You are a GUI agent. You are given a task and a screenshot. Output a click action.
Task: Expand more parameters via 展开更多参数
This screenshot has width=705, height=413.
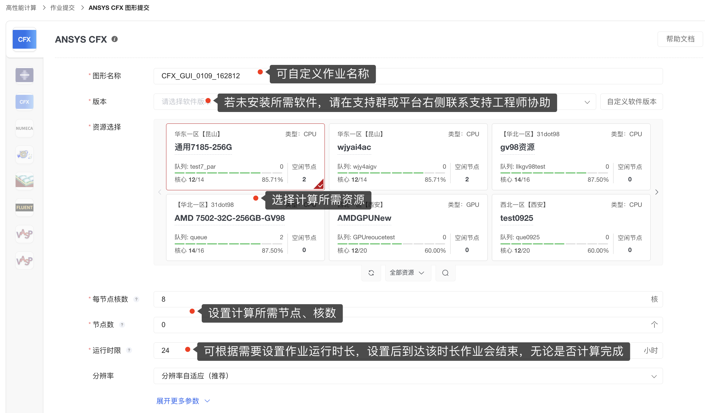coord(183,401)
